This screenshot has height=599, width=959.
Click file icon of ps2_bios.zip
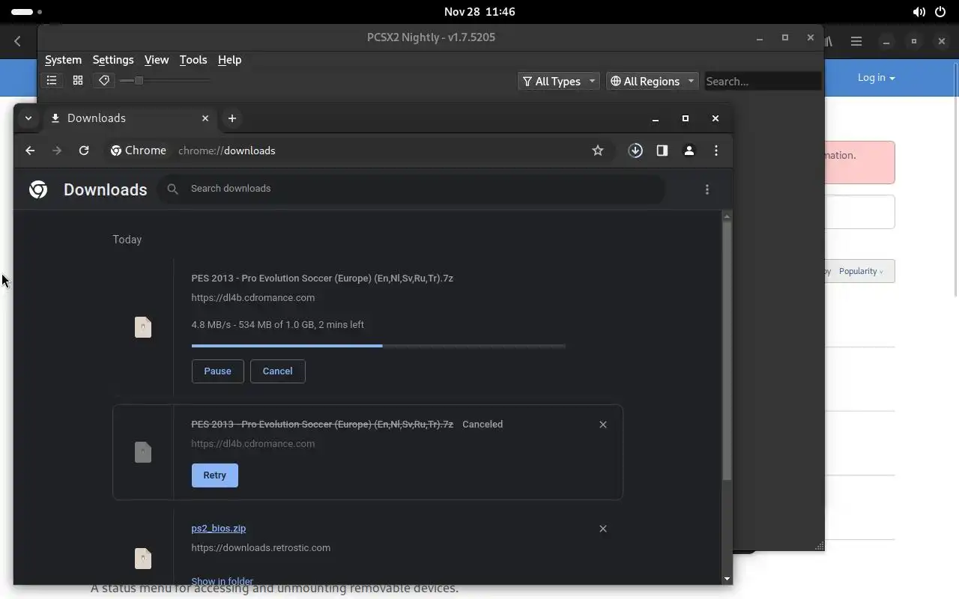(143, 559)
